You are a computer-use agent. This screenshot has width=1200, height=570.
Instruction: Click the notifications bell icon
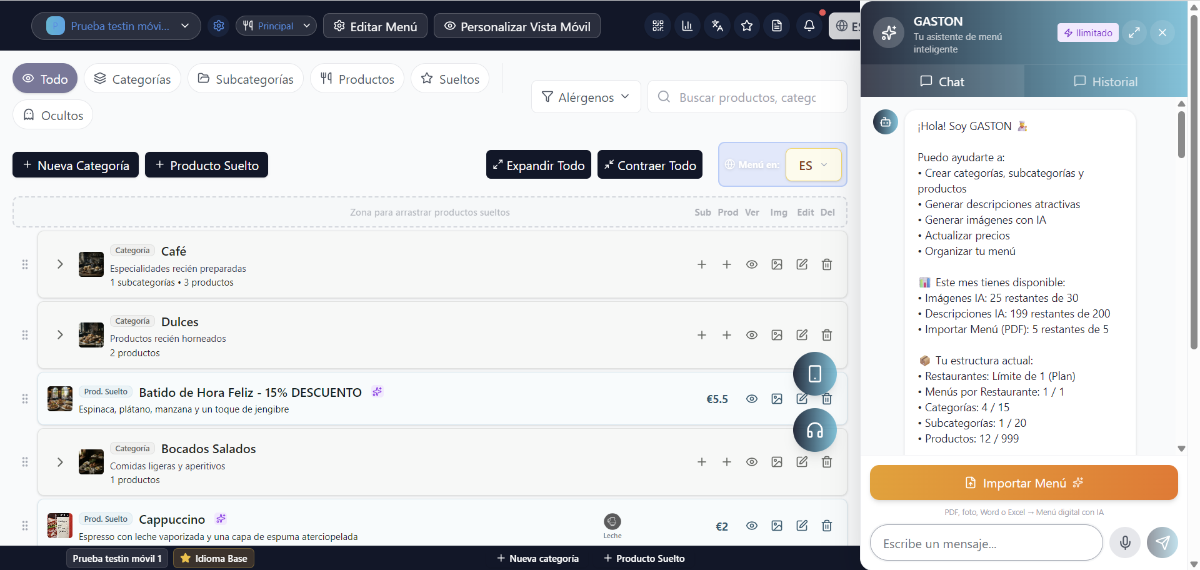809,26
